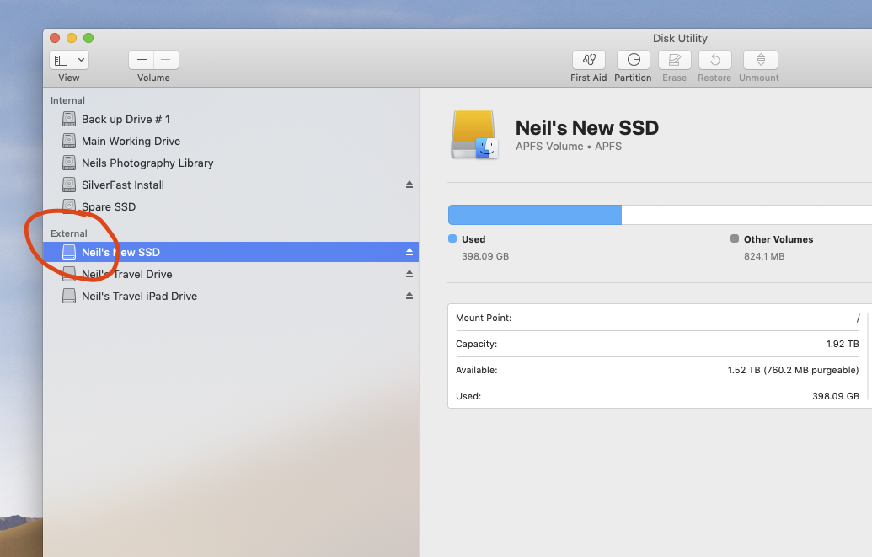The width and height of the screenshot is (872, 557).
Task: Click the Internal section header
Action: [x=68, y=100]
